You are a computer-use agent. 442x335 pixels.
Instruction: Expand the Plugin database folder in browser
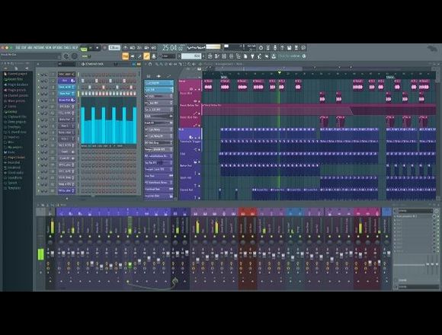[x=15, y=85]
